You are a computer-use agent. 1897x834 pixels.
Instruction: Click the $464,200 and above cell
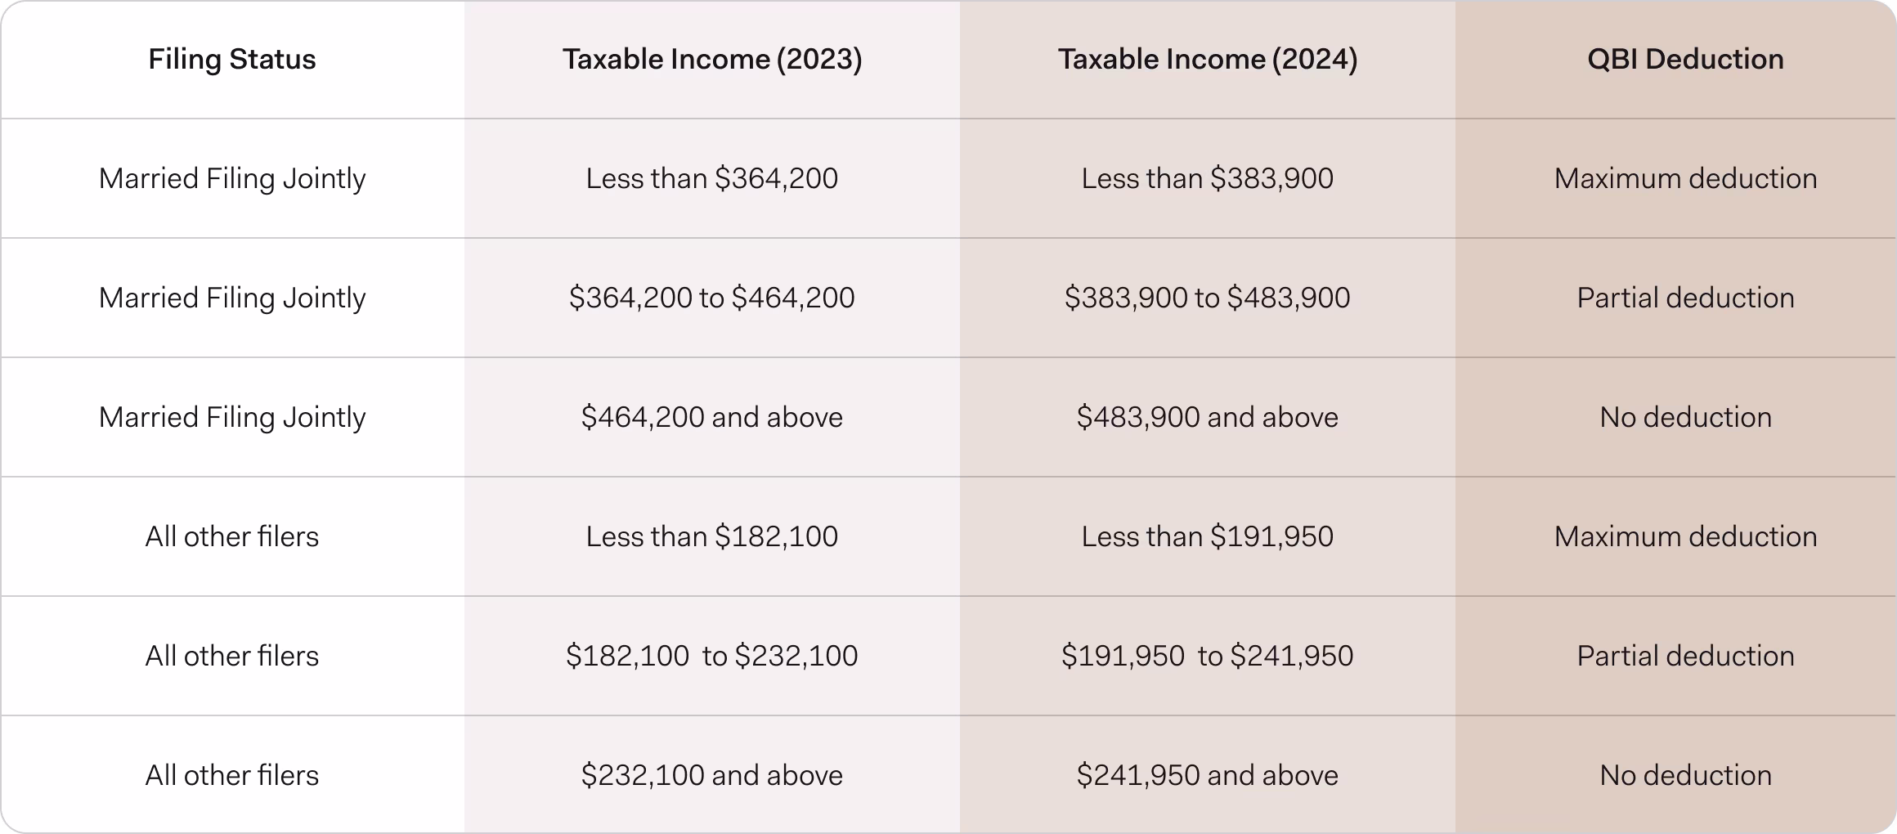click(x=712, y=417)
